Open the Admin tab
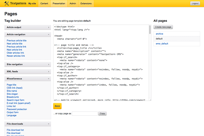The image size is (204, 136). (x=73, y=3)
